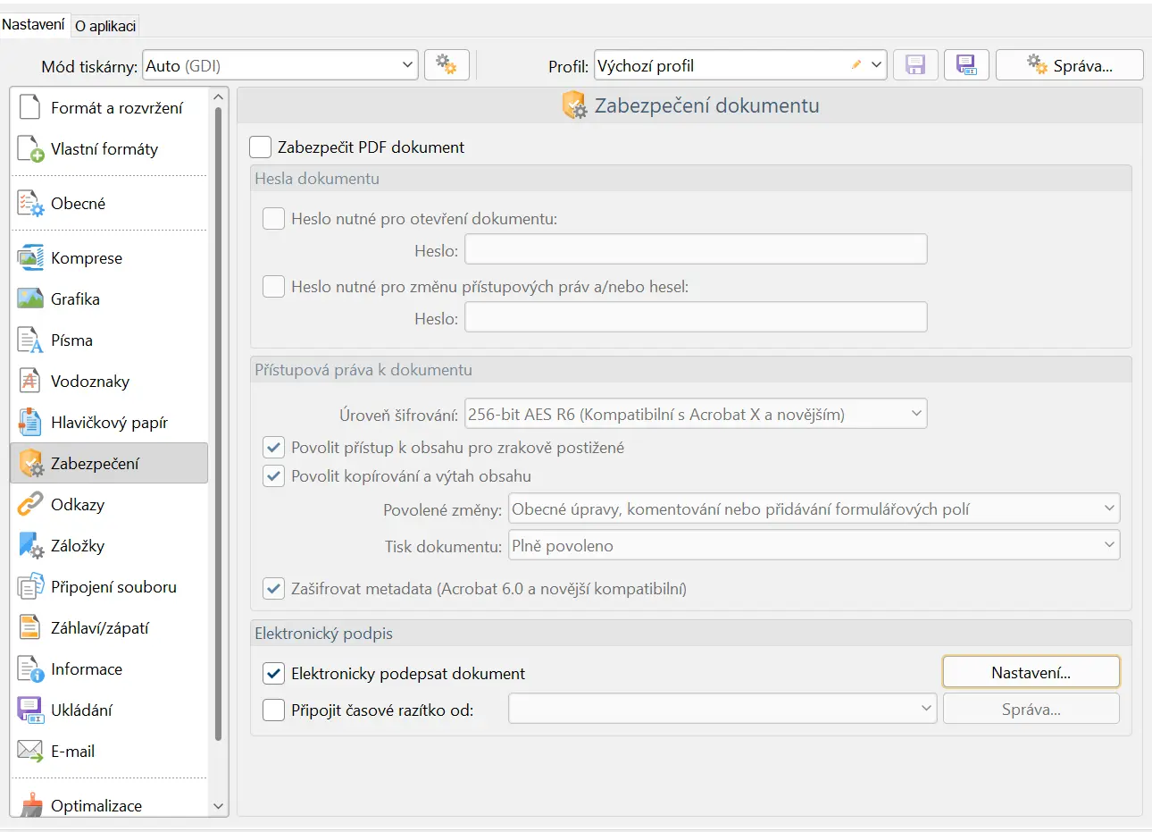
Task: Uncheck Elektronicky podepsat dokument
Action: pyautogui.click(x=274, y=673)
